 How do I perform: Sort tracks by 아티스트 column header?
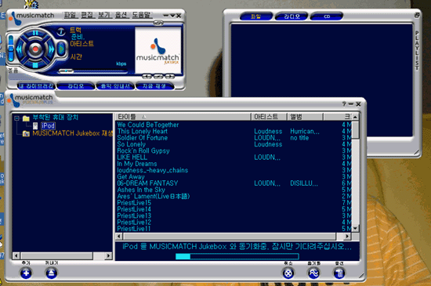tap(269, 117)
